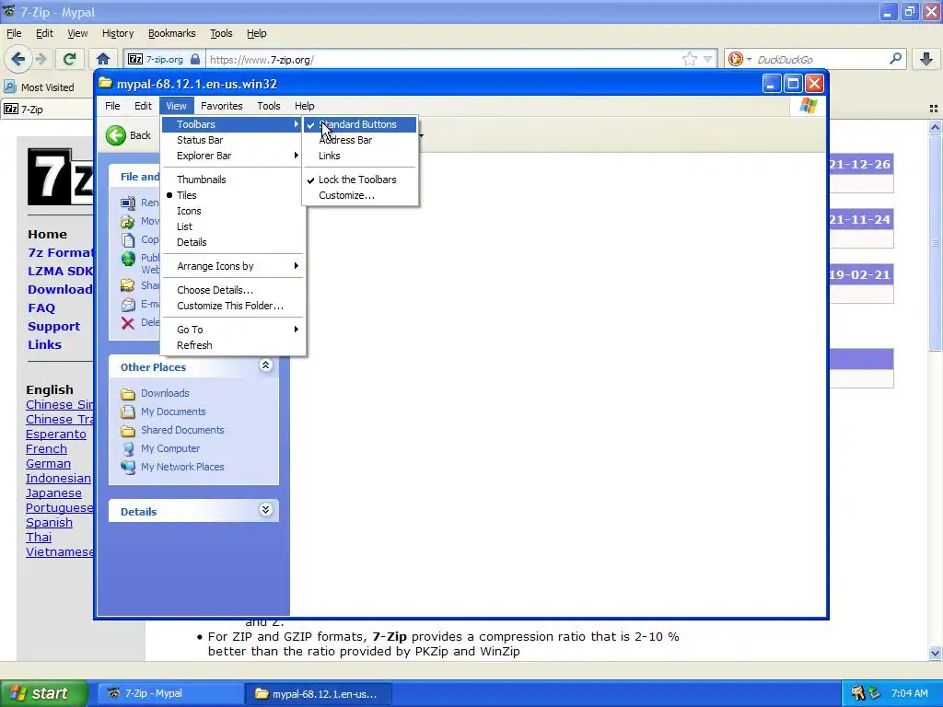This screenshot has height=707, width=943.
Task: Click the Rename file task icon
Action: (127, 203)
